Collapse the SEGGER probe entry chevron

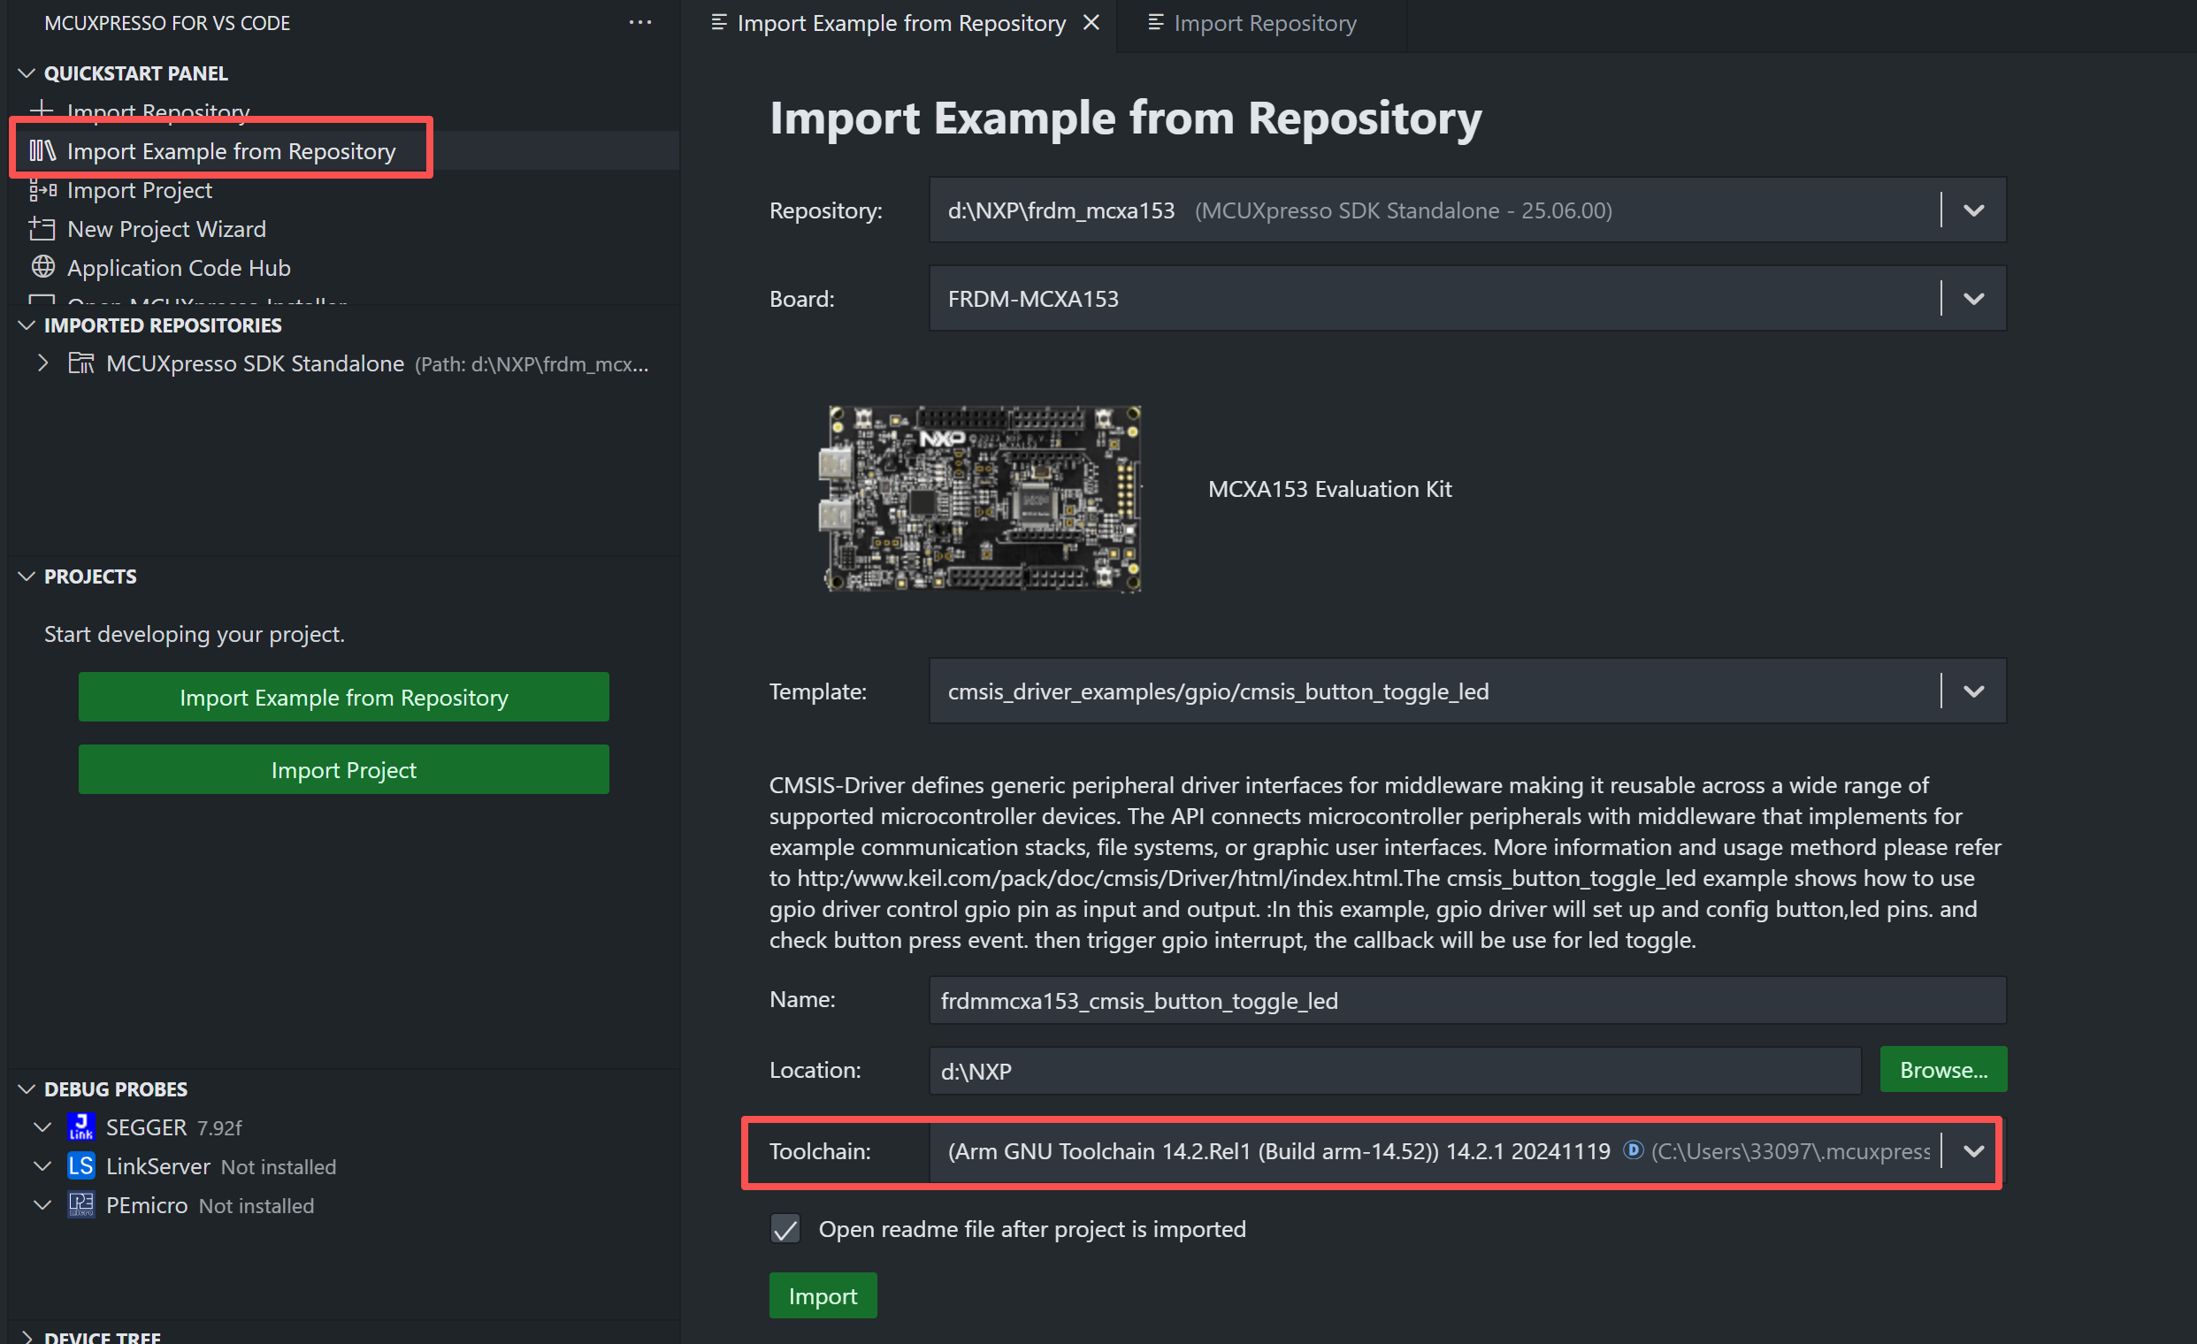pyautogui.click(x=42, y=1127)
